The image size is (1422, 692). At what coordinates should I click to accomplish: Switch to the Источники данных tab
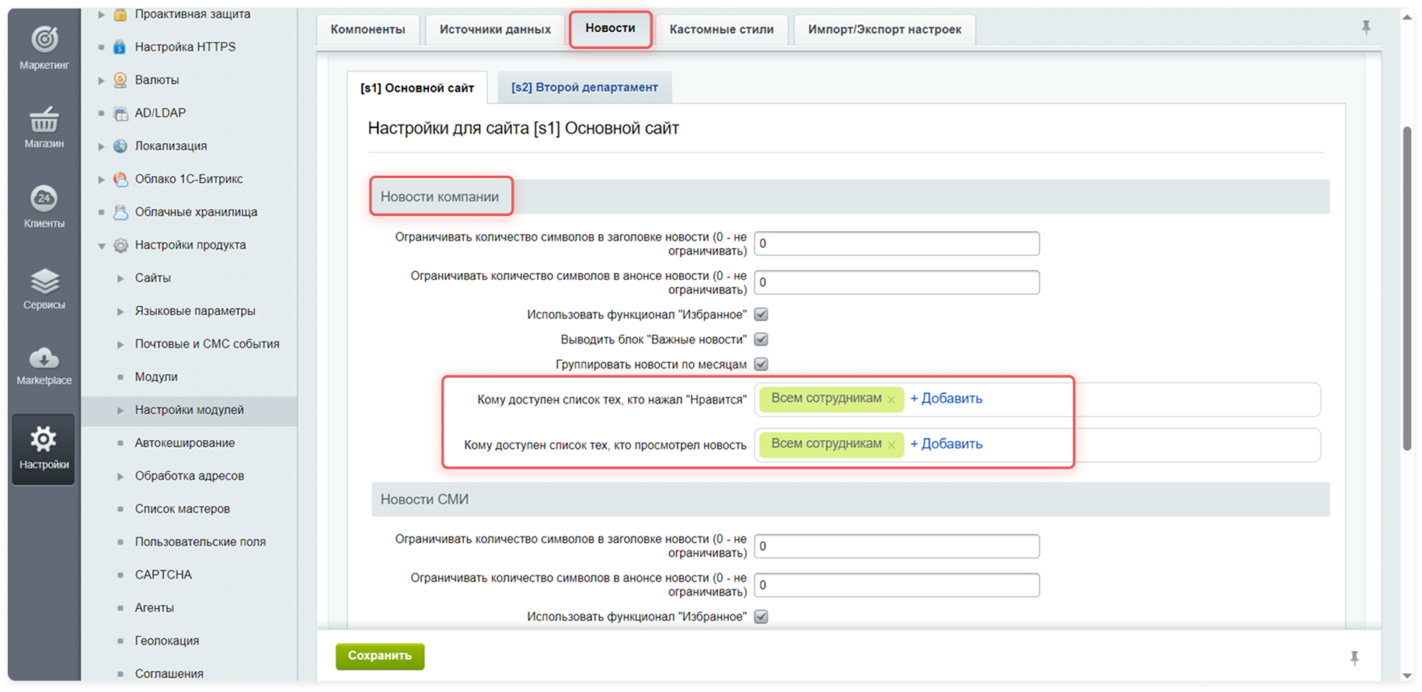coord(495,30)
